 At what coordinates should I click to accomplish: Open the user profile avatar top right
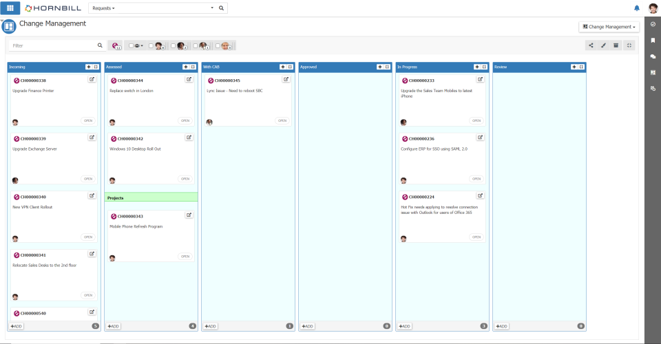653,8
